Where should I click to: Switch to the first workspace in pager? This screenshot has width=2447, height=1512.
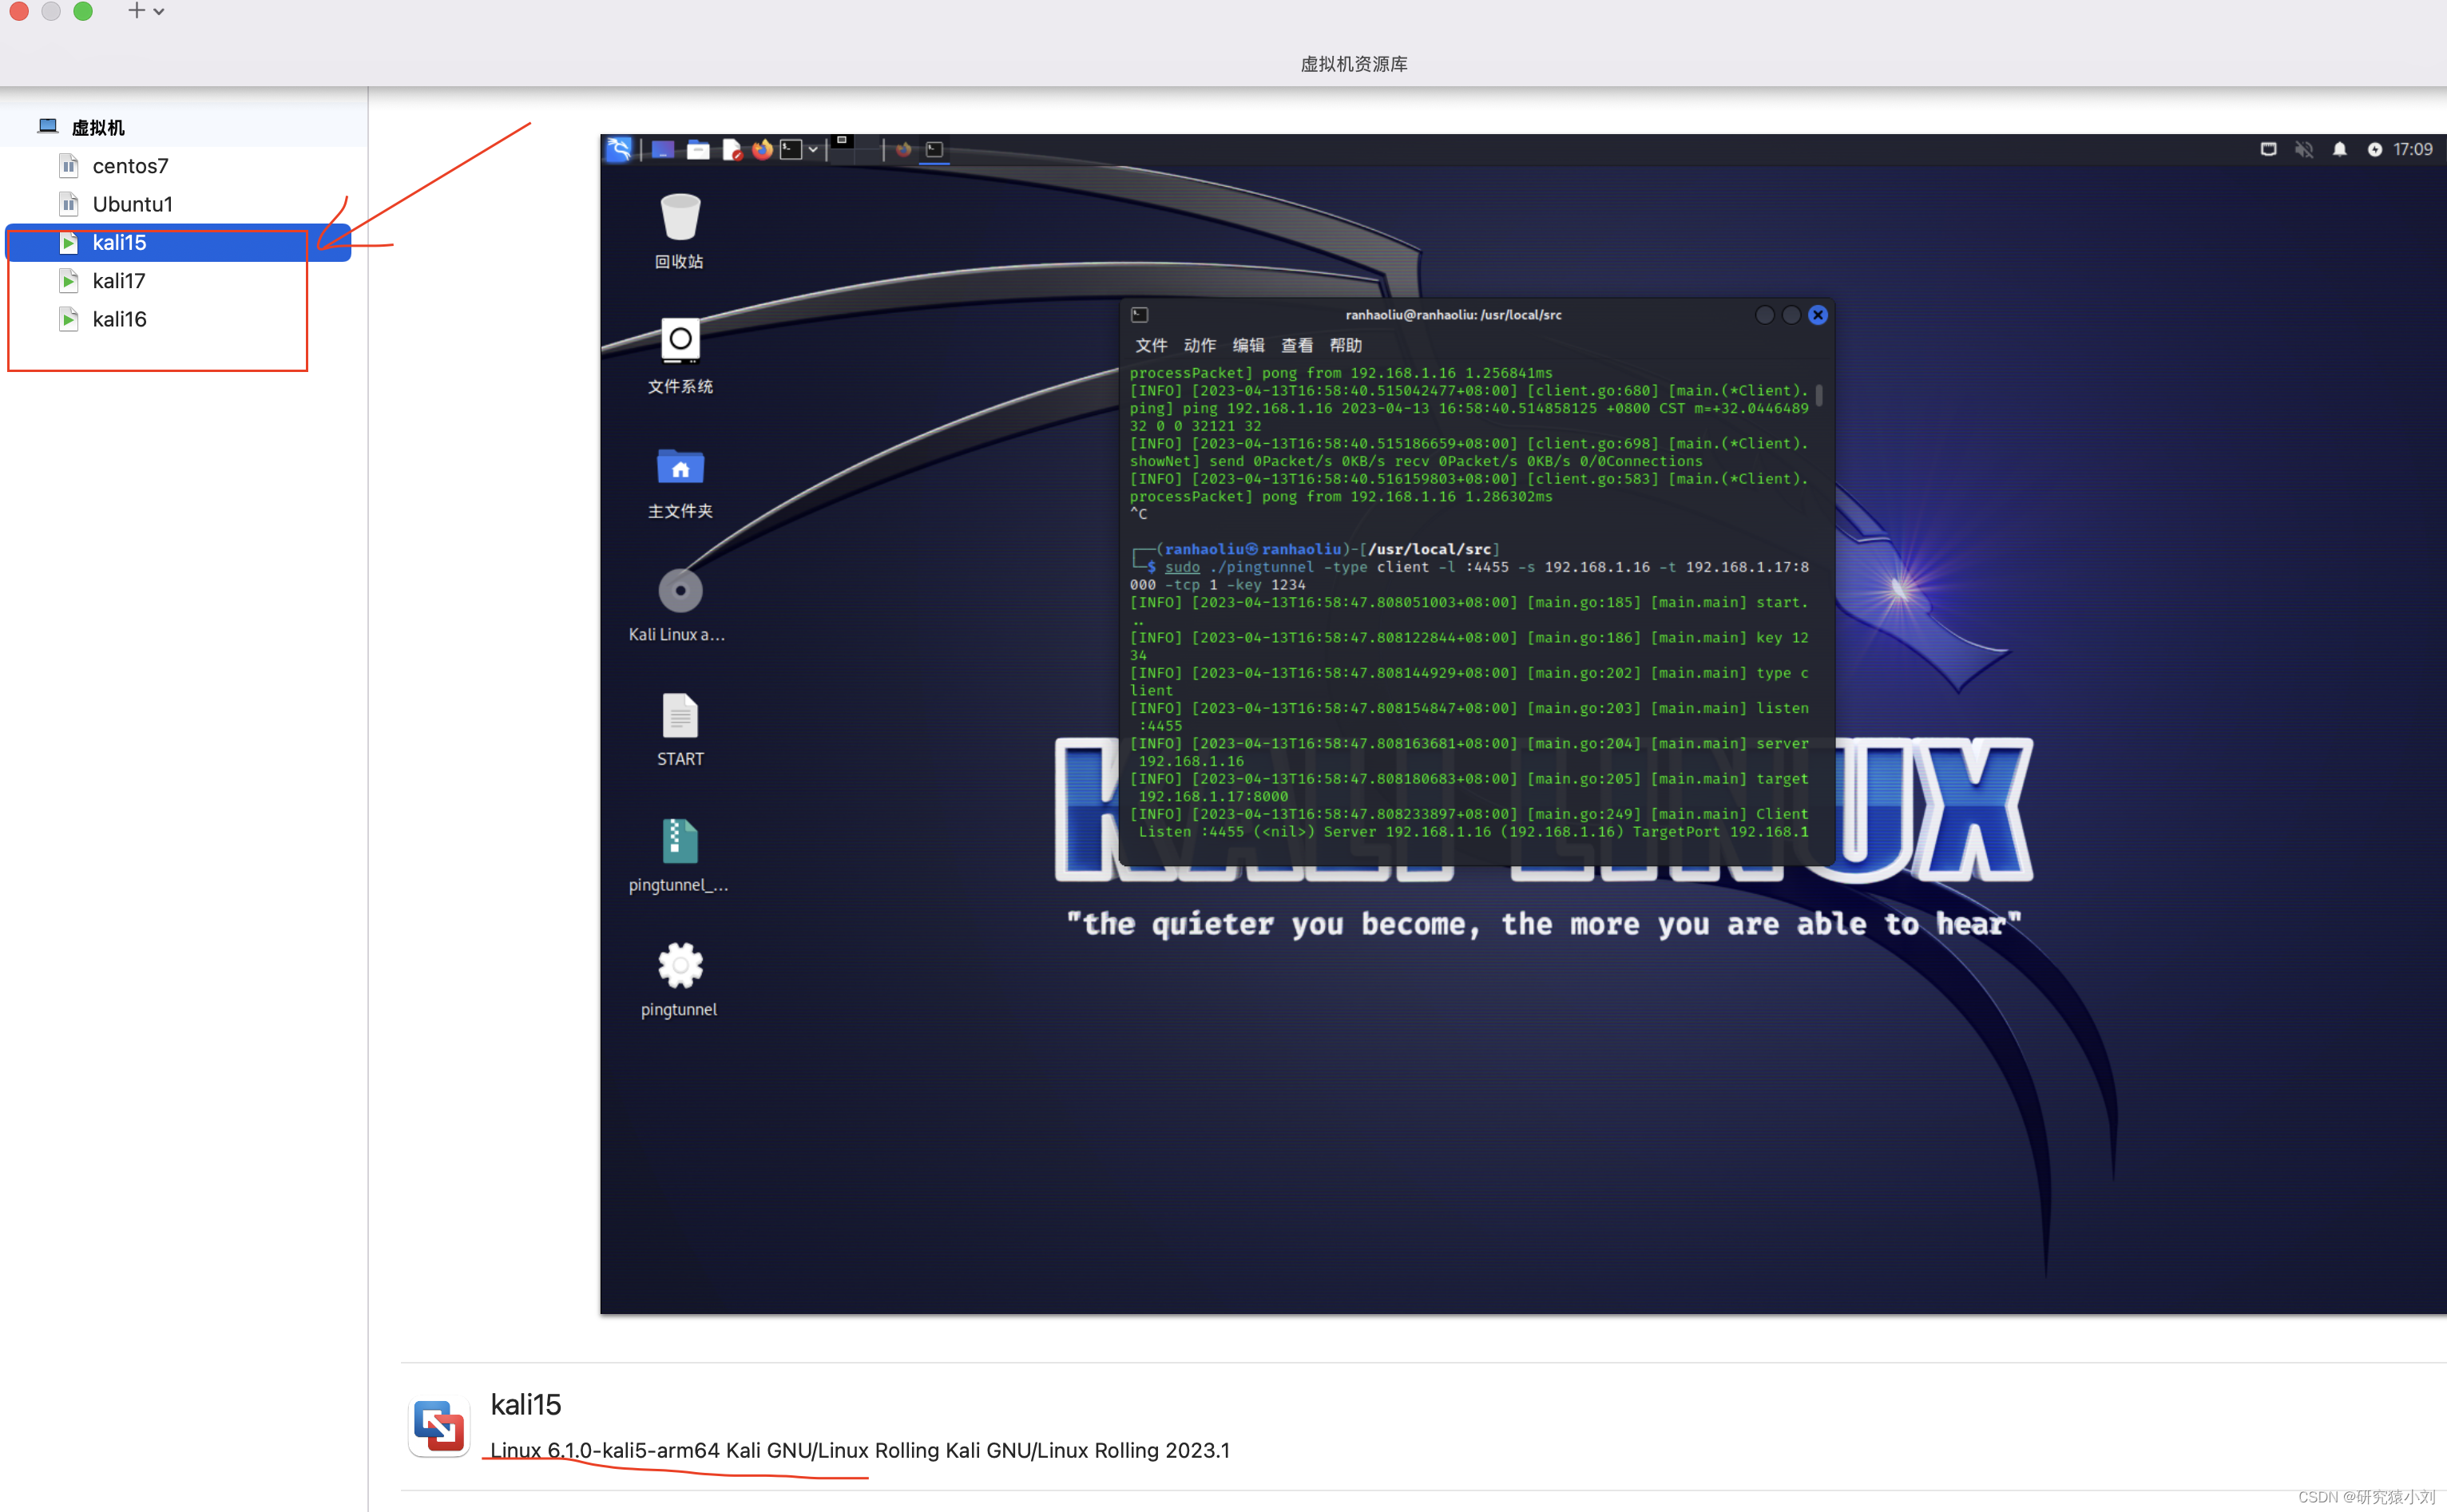843,149
